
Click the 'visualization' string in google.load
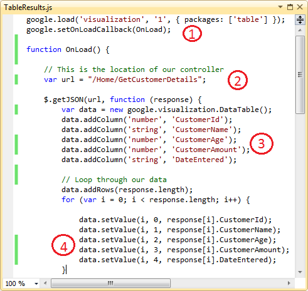(x=112, y=19)
